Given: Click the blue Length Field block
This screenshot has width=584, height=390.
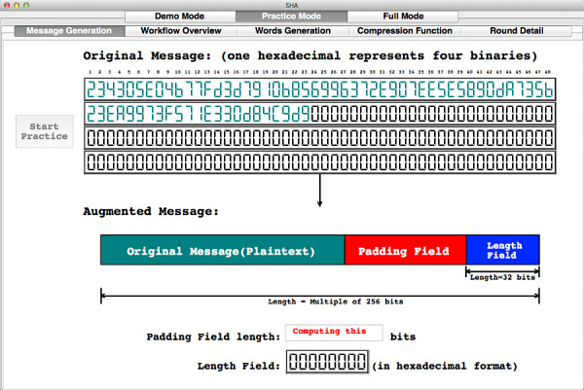Looking at the screenshot, I should (502, 250).
